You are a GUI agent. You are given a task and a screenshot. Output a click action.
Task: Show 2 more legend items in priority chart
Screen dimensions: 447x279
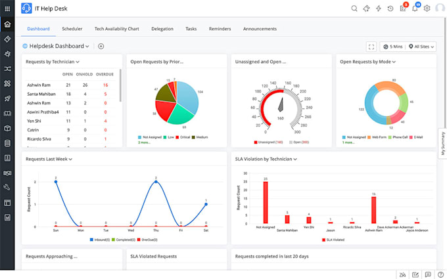pyautogui.click(x=144, y=142)
